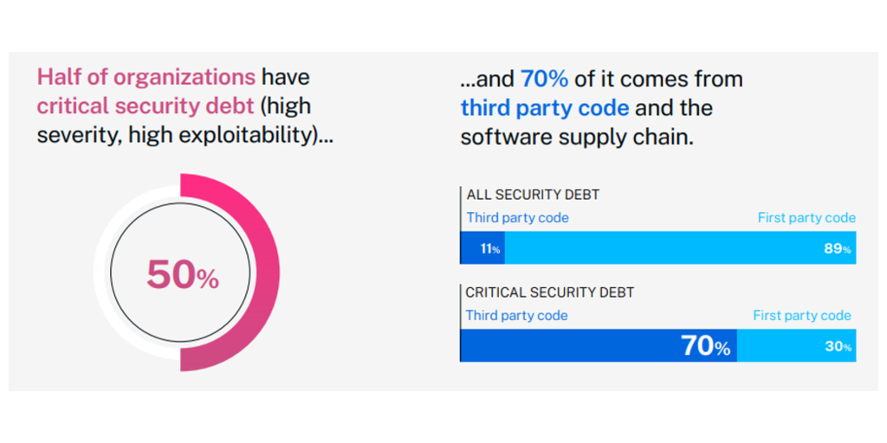
Task: Click "First party code" label under Critical Security Debt
Action: click(802, 315)
